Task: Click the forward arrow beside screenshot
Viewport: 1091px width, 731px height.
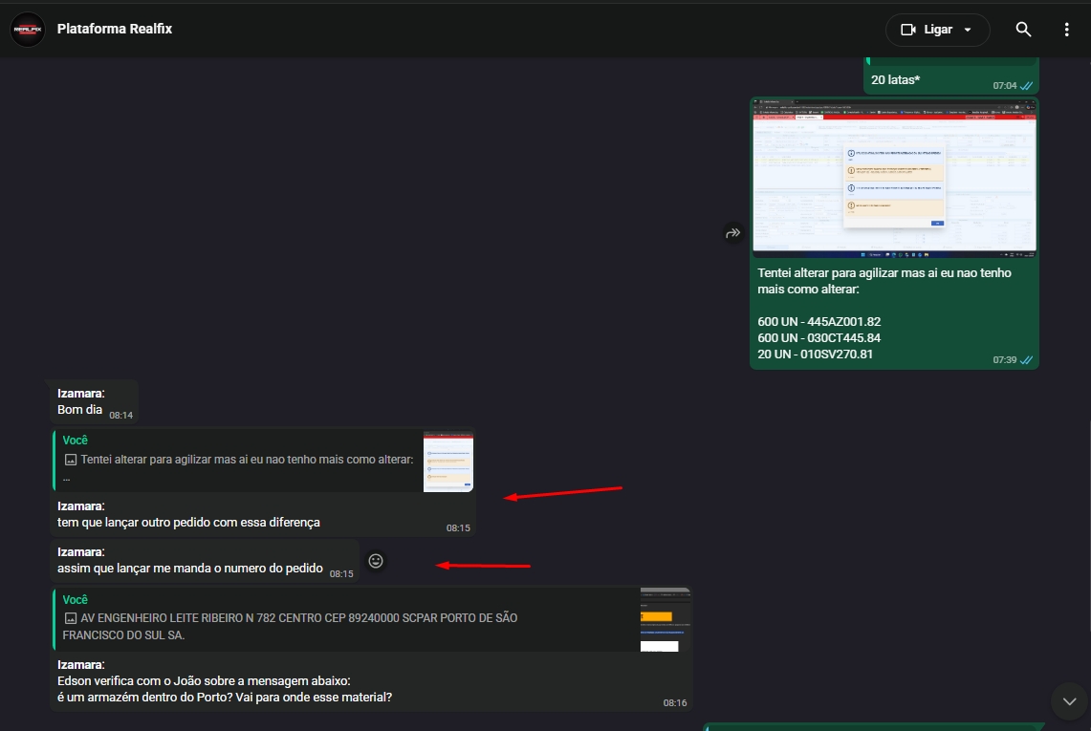Action: (732, 232)
